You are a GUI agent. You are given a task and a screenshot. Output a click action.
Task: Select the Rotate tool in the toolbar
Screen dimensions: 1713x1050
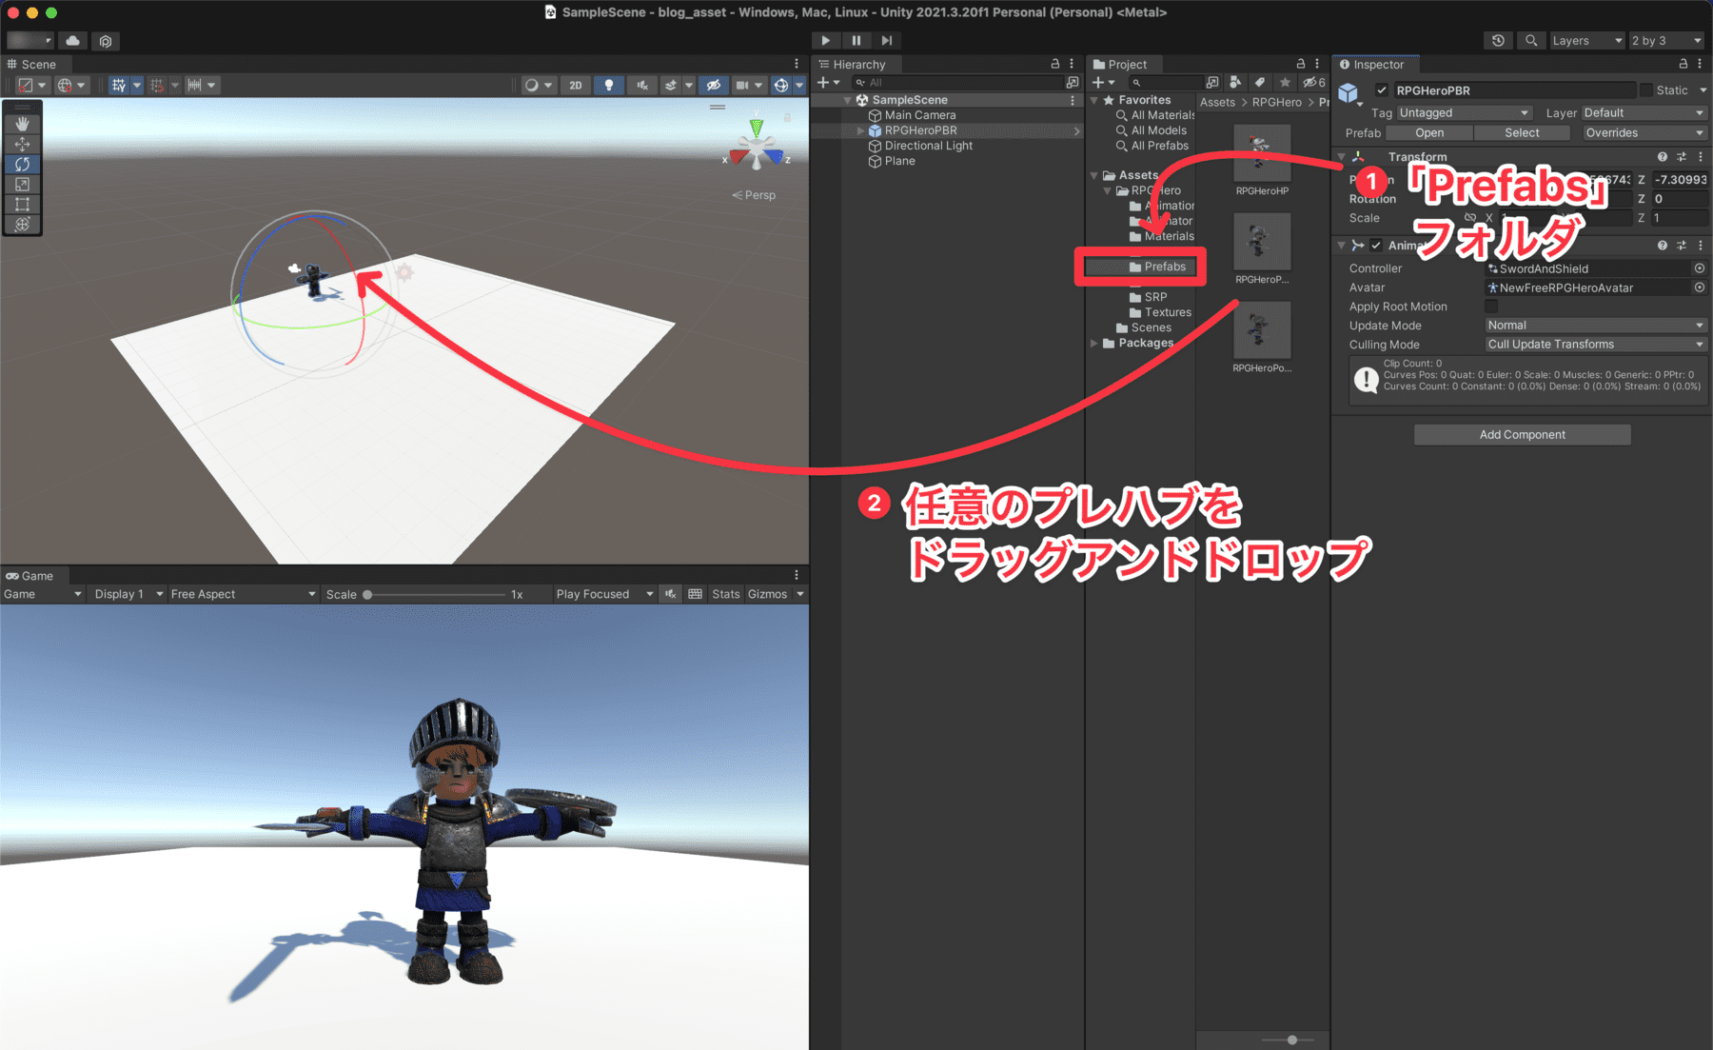click(x=22, y=164)
